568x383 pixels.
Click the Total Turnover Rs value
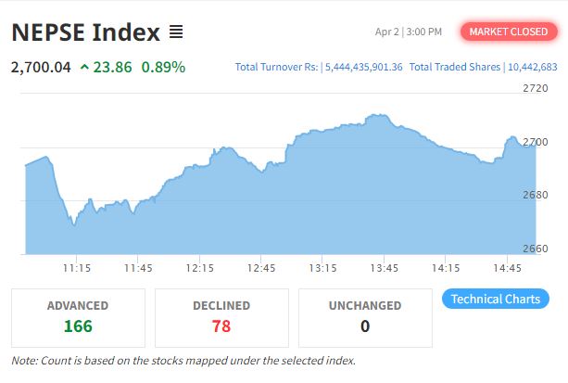[x=361, y=68]
